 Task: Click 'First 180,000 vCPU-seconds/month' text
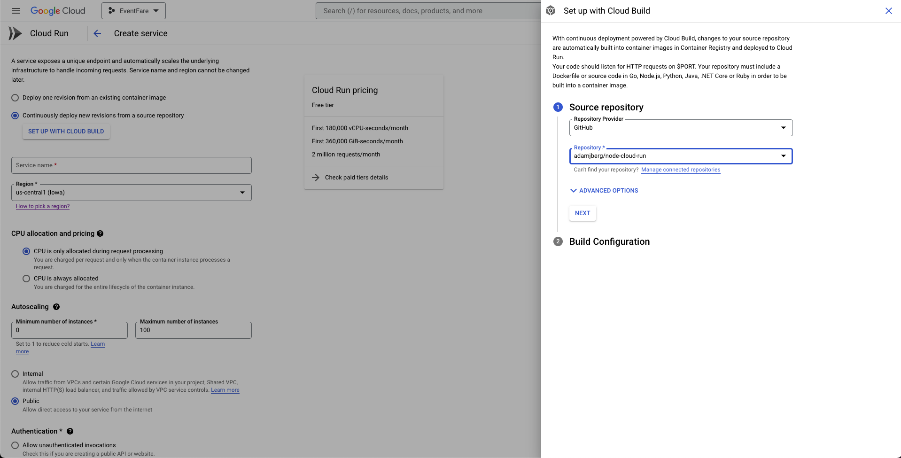(x=360, y=128)
